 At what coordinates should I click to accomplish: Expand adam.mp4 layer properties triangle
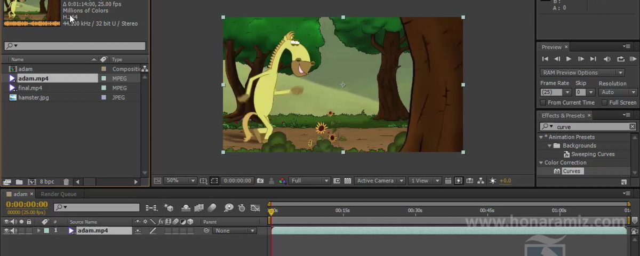[x=38, y=231]
